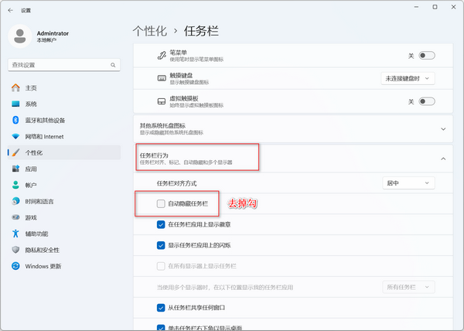Click the Bluetooth icon in sidebar
The height and width of the screenshot is (331, 464).
(15, 120)
